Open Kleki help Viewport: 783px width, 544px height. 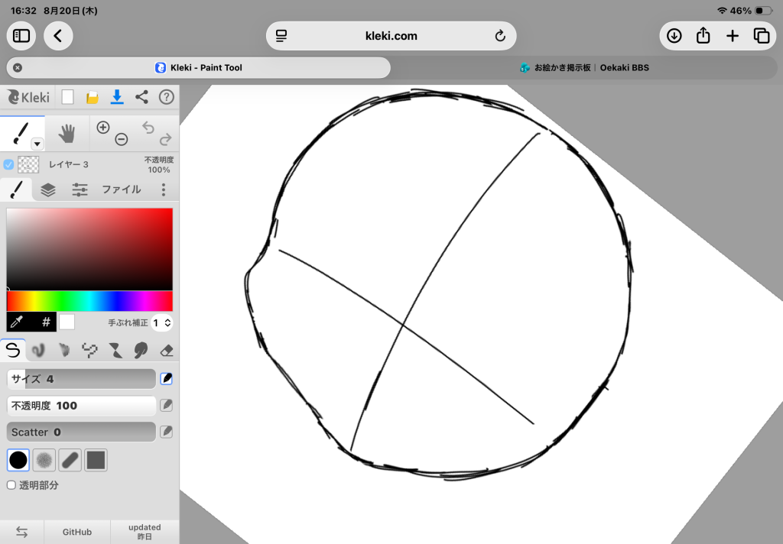click(166, 97)
